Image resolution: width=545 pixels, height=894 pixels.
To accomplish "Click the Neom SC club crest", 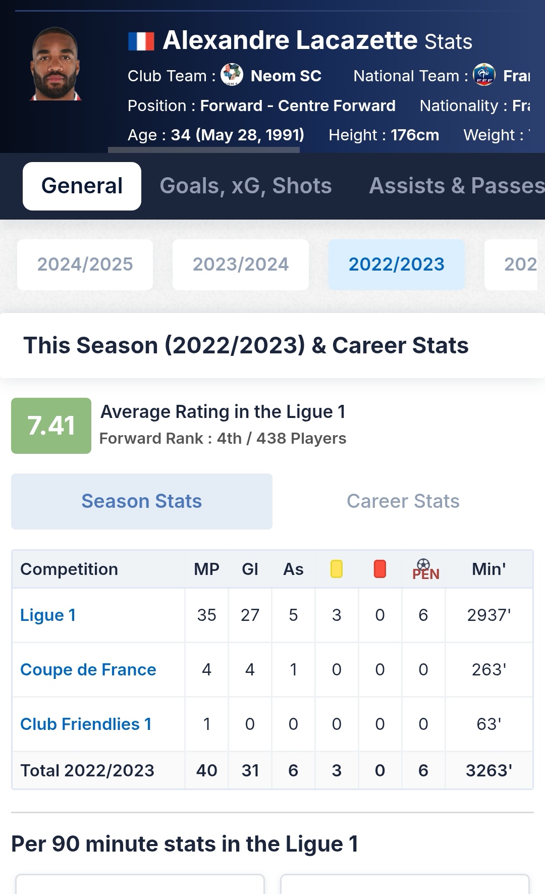I will click(232, 75).
